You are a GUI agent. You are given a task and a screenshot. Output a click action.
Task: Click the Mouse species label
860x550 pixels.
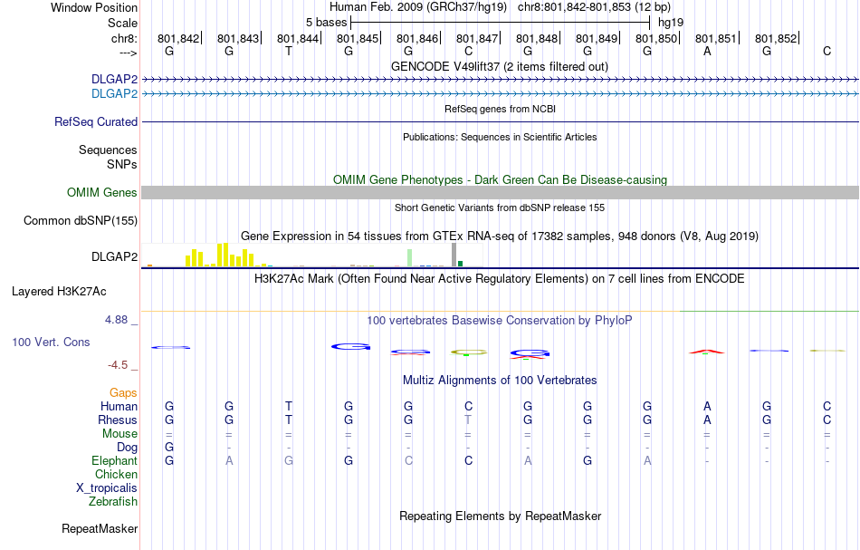coord(119,434)
